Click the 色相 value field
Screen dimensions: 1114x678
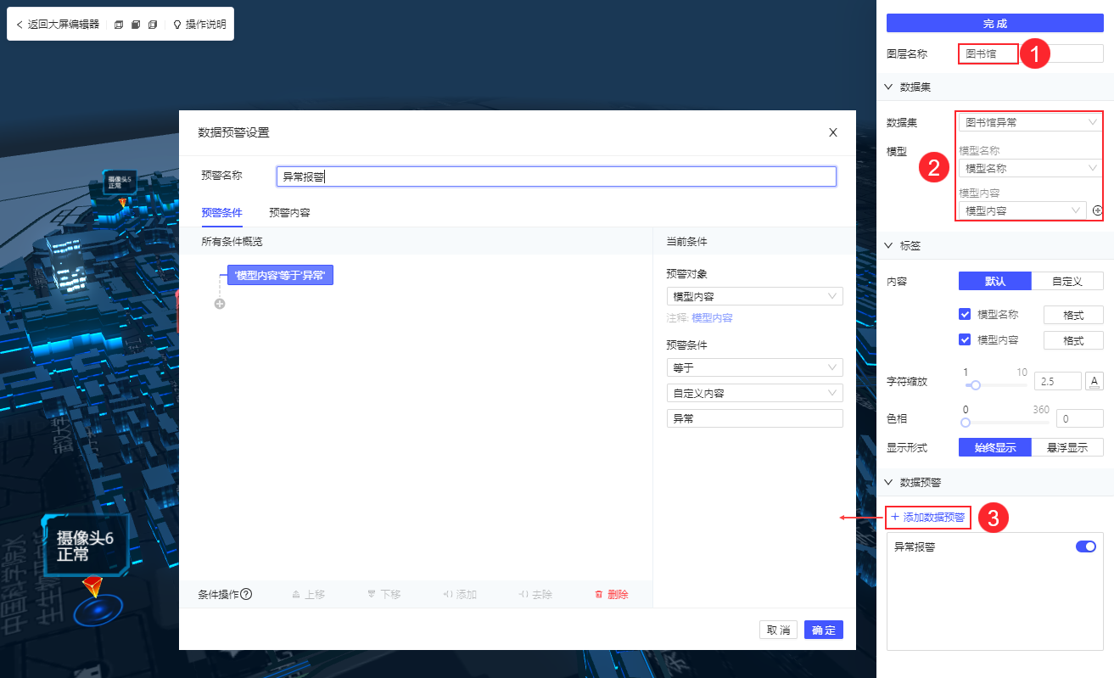1079,418
